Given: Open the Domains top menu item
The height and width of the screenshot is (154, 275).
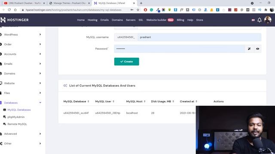Looking at the screenshot, I should (117, 20).
